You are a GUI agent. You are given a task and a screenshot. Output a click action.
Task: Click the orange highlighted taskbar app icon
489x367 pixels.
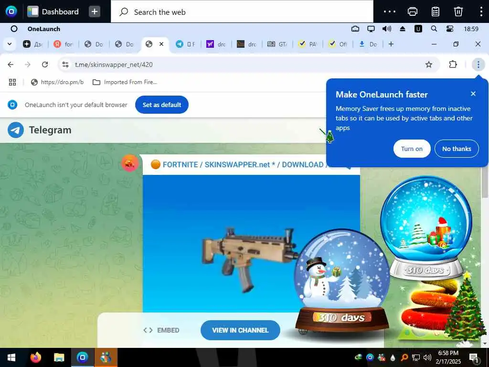(106, 357)
